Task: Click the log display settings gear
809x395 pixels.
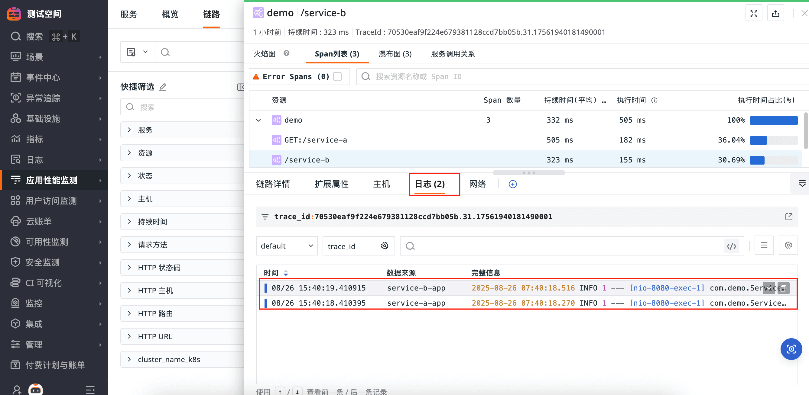Action: [x=788, y=245]
